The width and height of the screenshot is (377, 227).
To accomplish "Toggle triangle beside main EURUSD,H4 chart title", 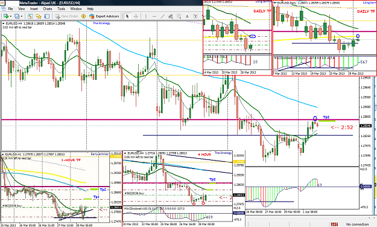I will 4,24.
